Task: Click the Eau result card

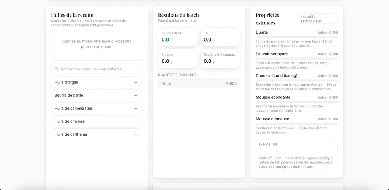Action: (x=220, y=37)
